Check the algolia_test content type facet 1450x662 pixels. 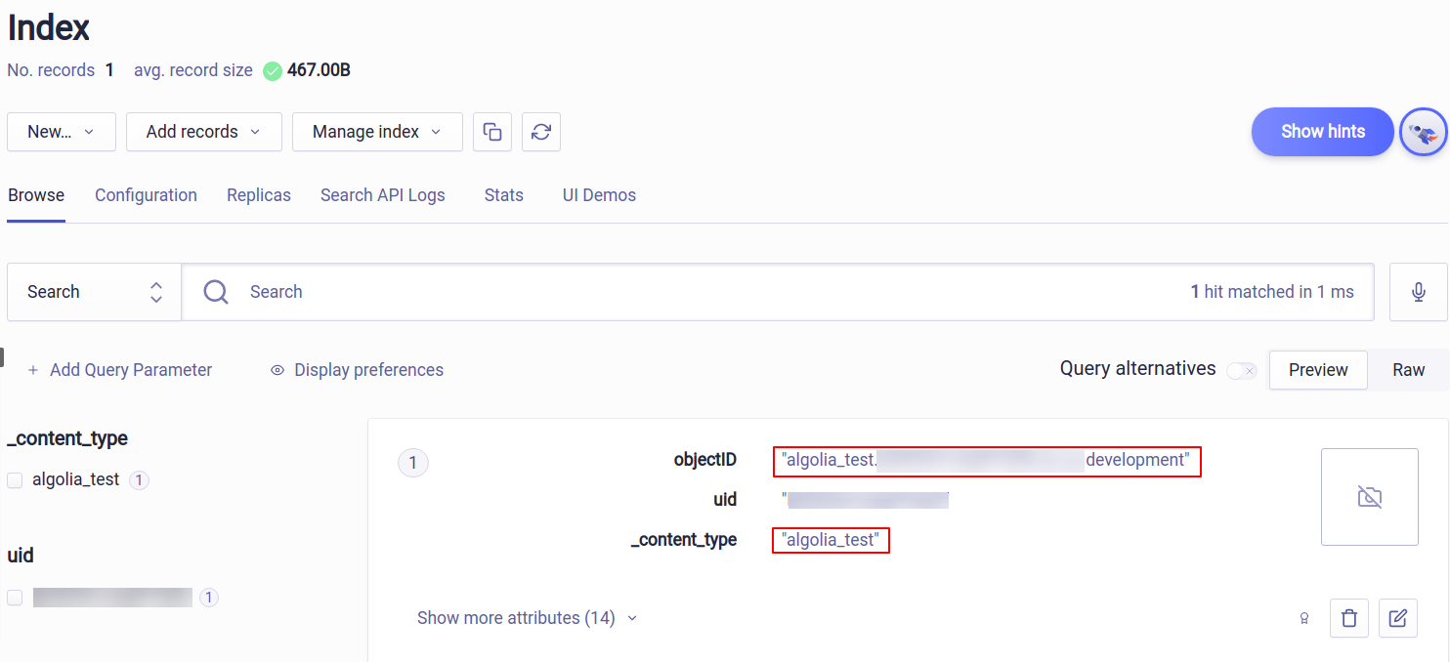coord(15,480)
